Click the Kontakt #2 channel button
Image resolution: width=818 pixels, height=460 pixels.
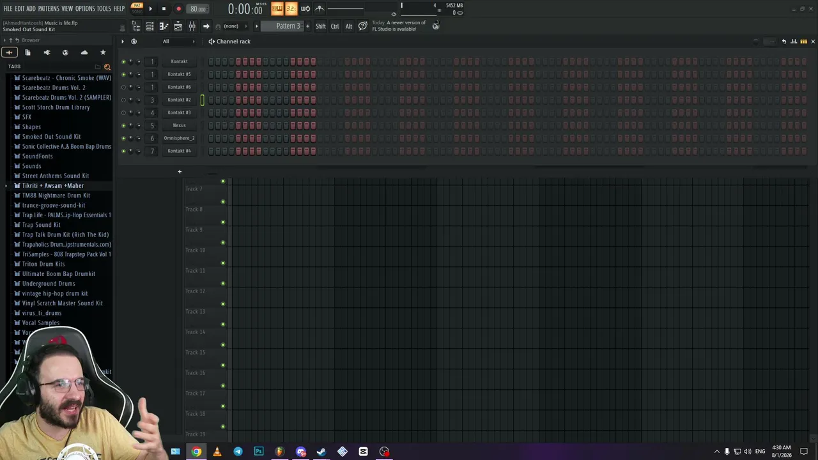coord(179,100)
